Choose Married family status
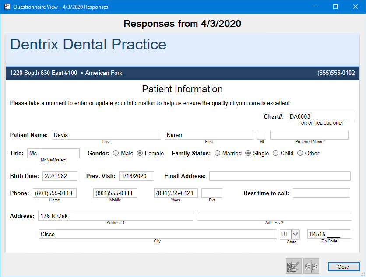This screenshot has height=277, width=366. [x=218, y=153]
